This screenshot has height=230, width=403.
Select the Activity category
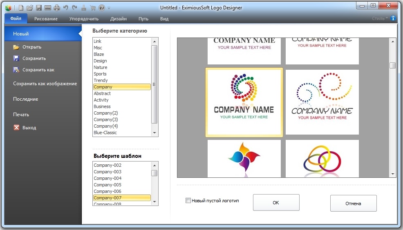pos(122,100)
